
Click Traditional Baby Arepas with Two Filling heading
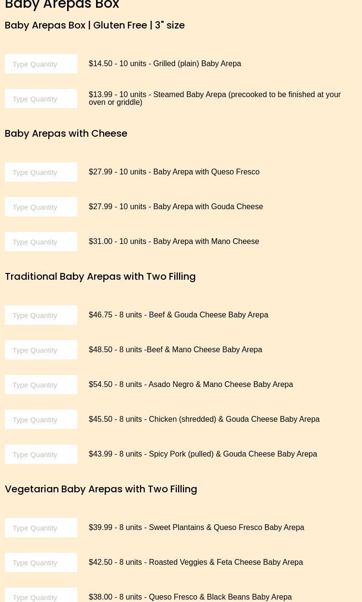(x=100, y=276)
